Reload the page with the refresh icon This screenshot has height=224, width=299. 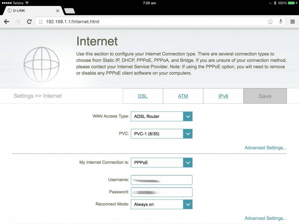coord(29,22)
